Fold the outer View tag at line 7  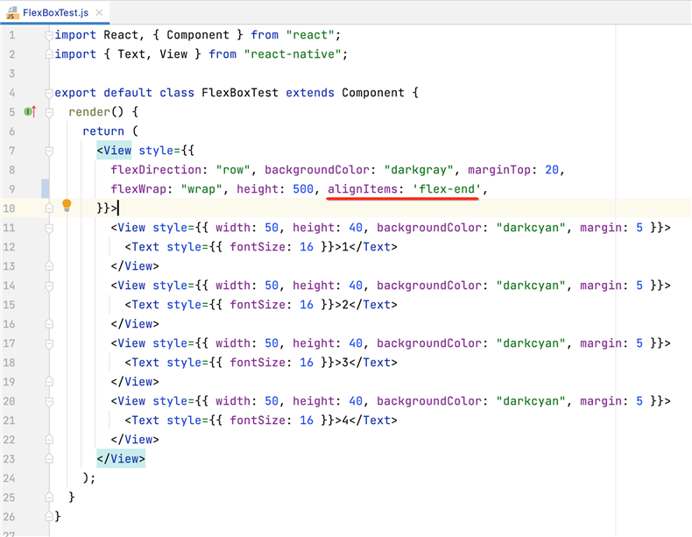click(50, 151)
